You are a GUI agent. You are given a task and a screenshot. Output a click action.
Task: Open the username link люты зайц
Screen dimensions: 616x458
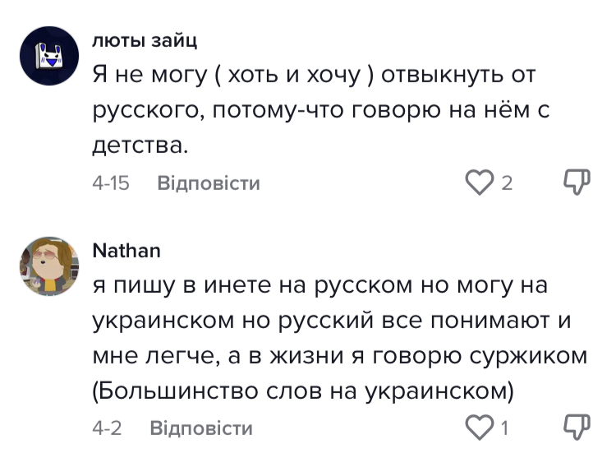[144, 39]
